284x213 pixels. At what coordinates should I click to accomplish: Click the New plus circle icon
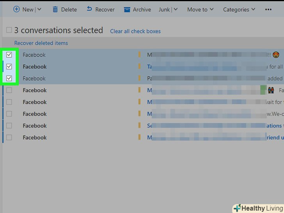16,9
